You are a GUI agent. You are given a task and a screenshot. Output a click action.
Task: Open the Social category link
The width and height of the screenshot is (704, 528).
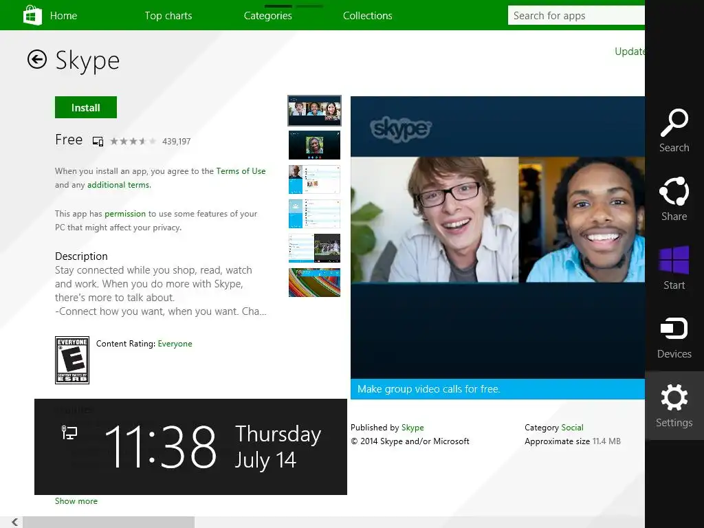(x=572, y=428)
